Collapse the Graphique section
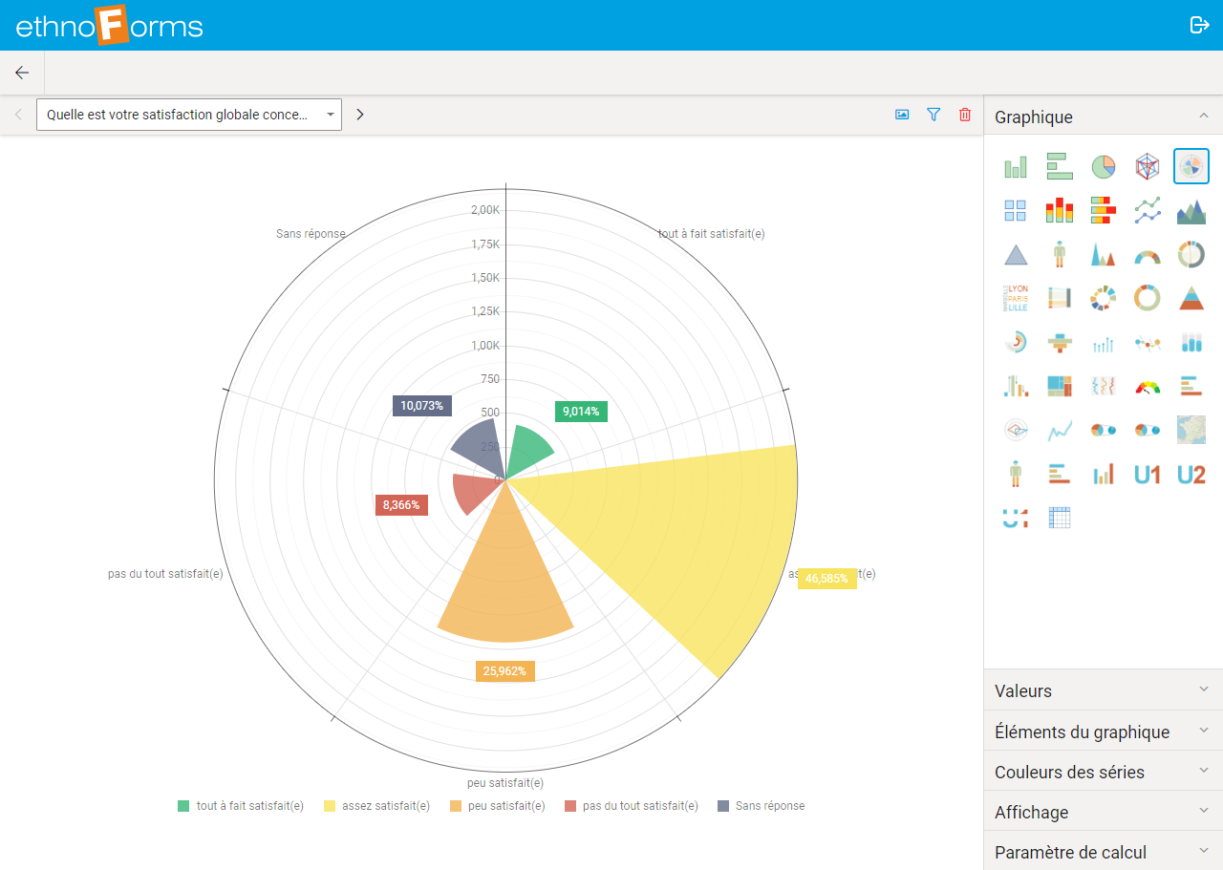This screenshot has height=870, width=1223. pyautogui.click(x=1104, y=117)
